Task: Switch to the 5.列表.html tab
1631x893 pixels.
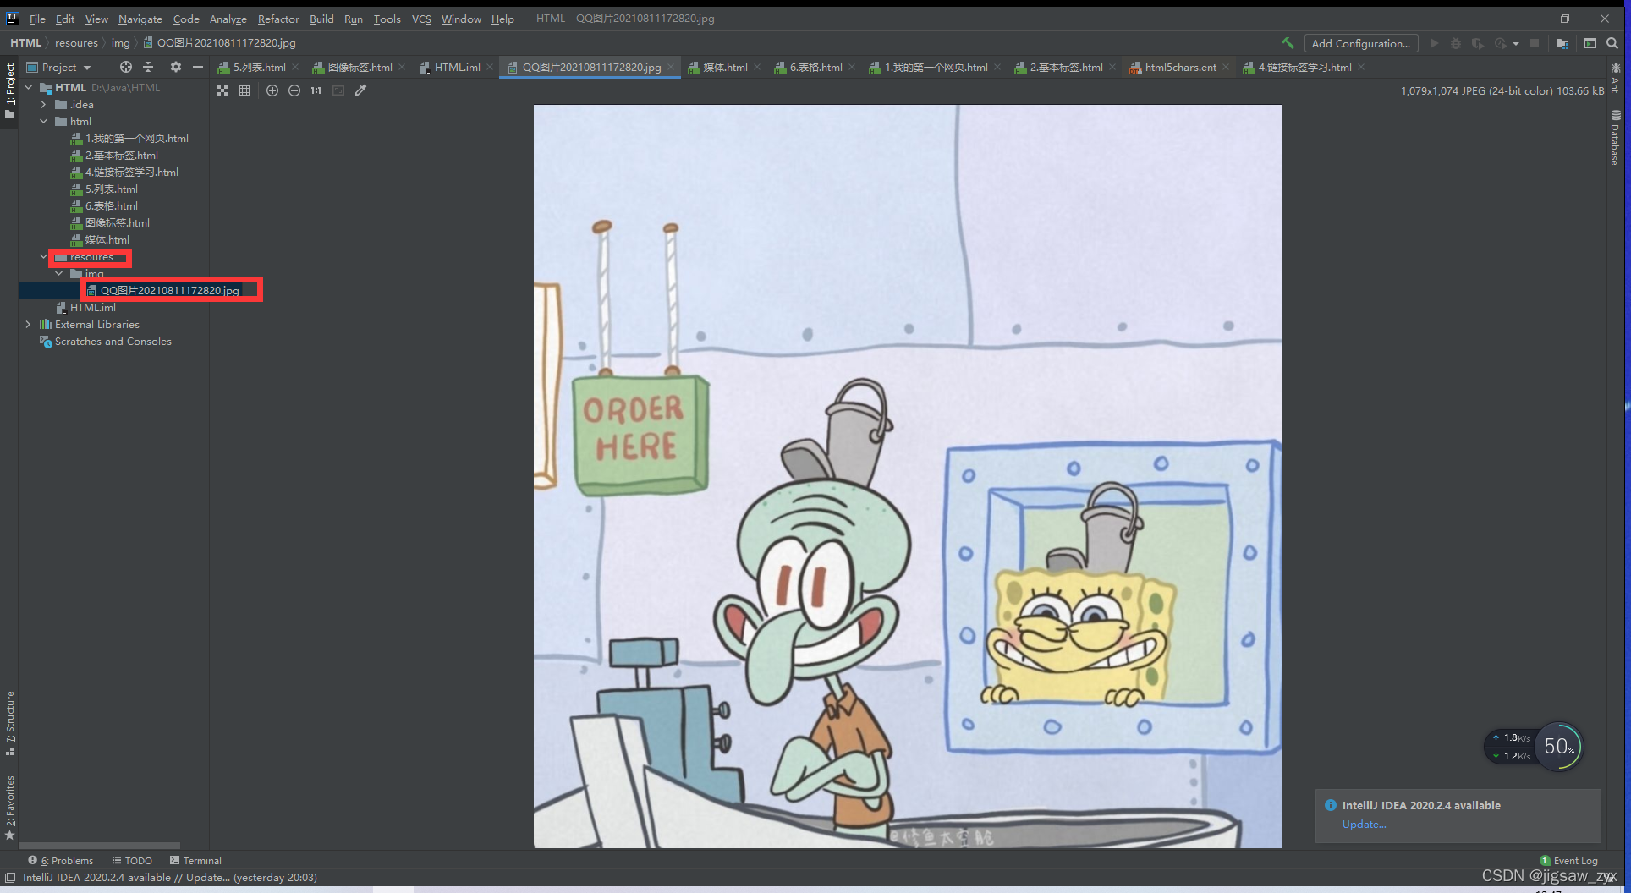Action: click(259, 67)
